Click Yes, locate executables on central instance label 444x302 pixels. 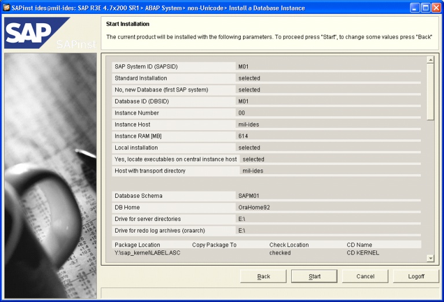(x=175, y=159)
